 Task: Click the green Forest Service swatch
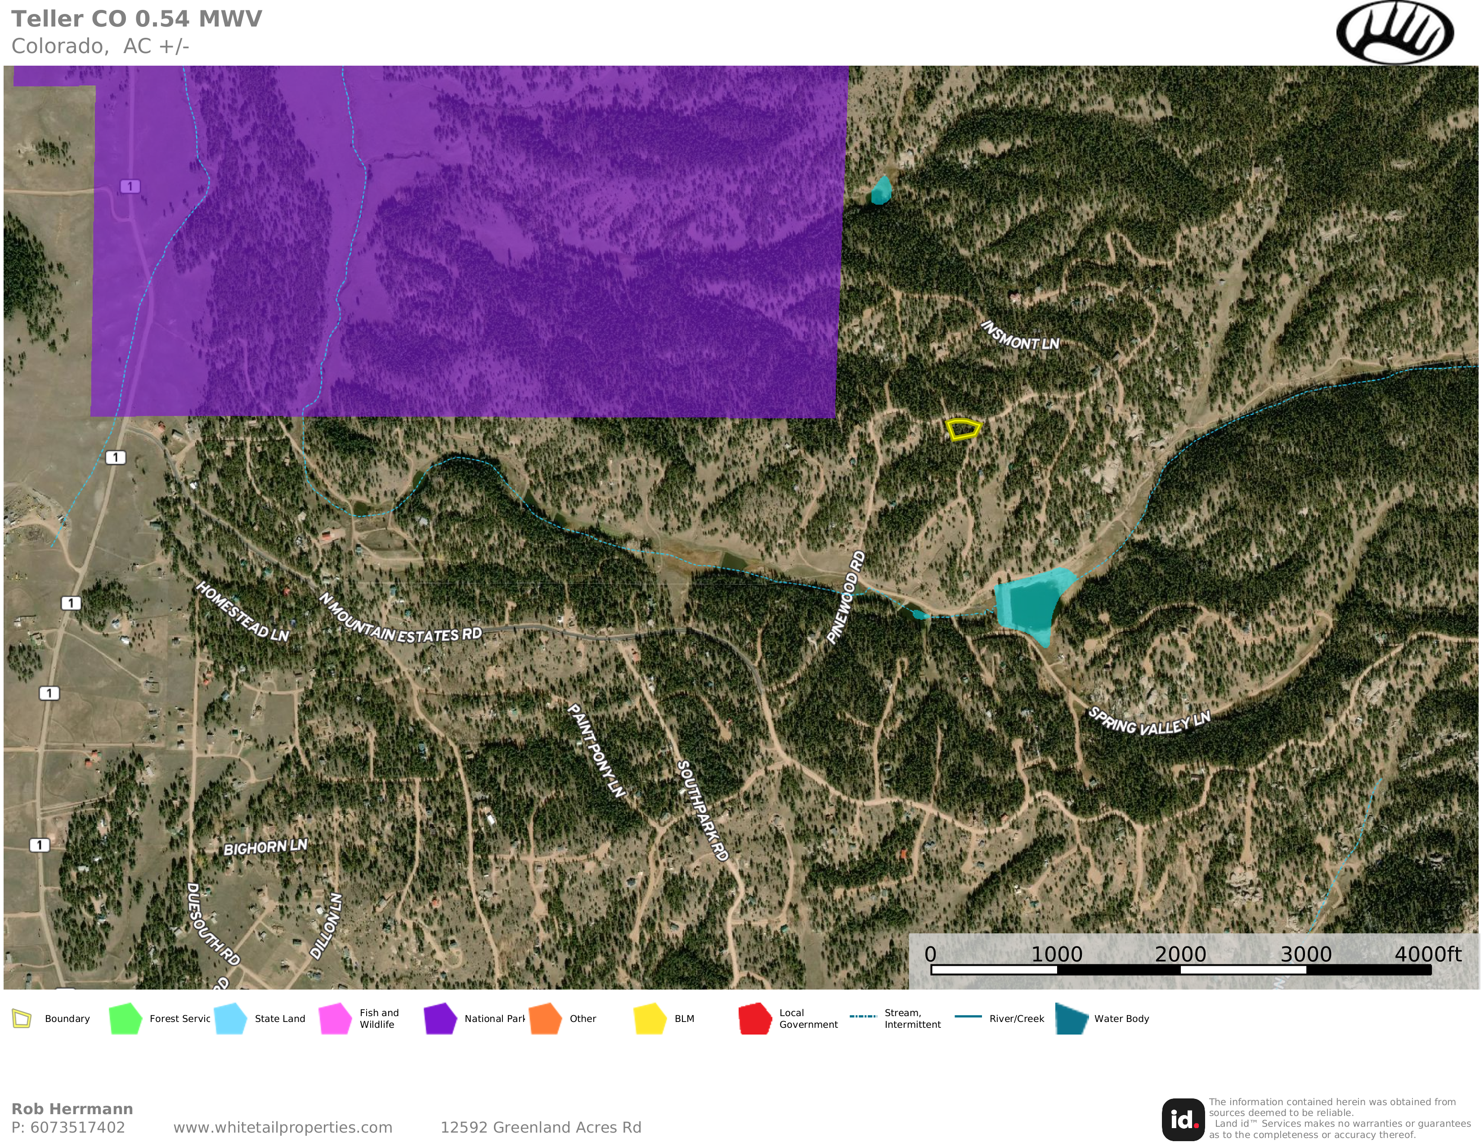(x=125, y=1018)
